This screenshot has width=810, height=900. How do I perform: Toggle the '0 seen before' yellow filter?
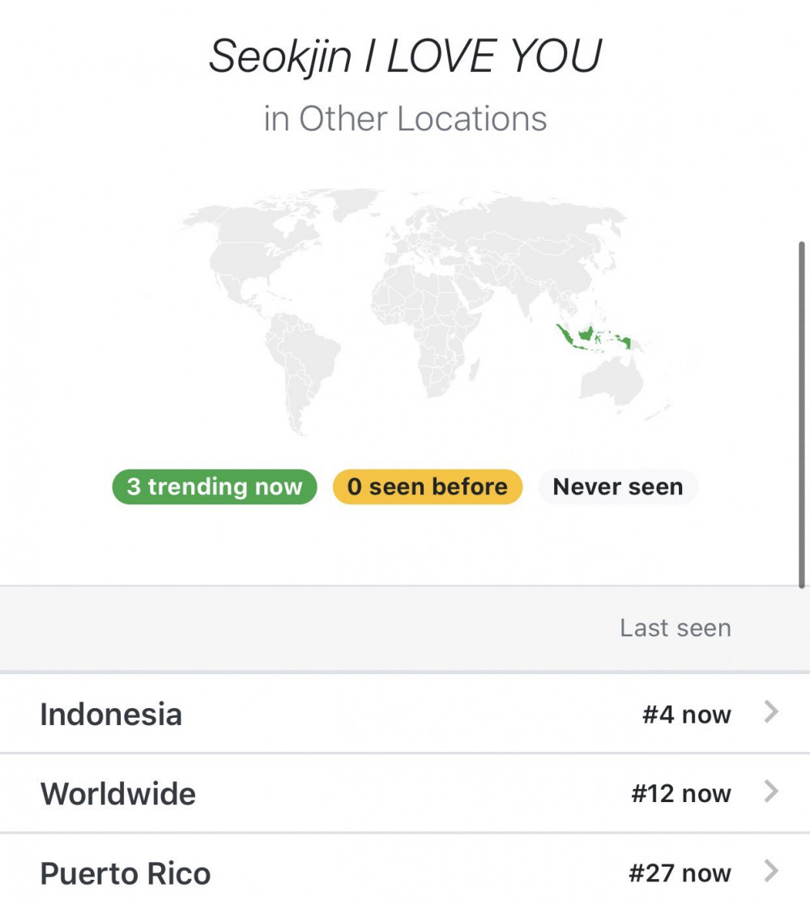(x=428, y=486)
